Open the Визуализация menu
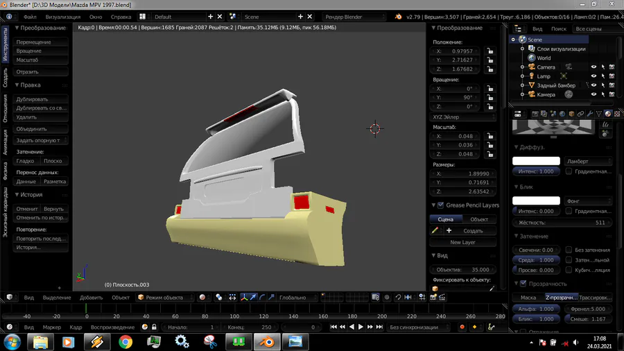The height and width of the screenshot is (351, 624). (63, 17)
